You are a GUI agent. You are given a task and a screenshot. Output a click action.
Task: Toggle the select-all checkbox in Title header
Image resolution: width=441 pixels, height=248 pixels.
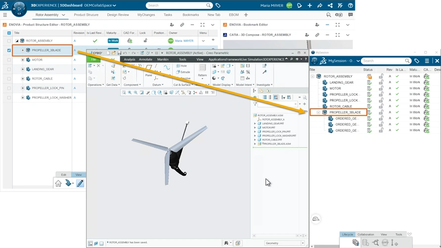(x=9, y=33)
